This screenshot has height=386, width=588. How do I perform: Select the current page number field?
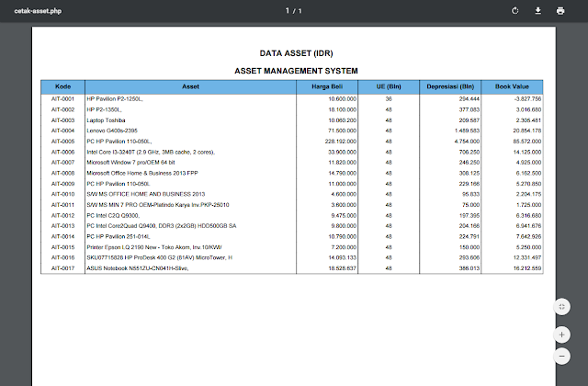[288, 11]
